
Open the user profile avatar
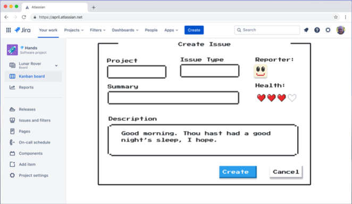click(340, 30)
